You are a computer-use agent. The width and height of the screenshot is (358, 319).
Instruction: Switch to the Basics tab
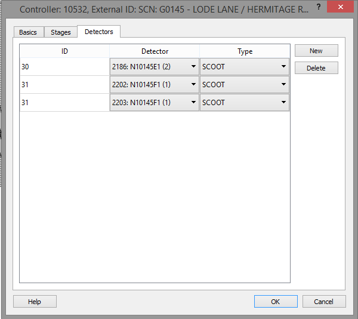point(29,32)
